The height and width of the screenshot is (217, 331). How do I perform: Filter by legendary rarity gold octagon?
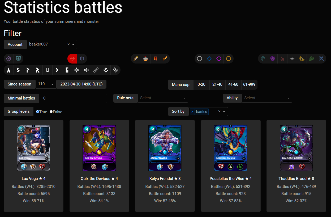229,58
